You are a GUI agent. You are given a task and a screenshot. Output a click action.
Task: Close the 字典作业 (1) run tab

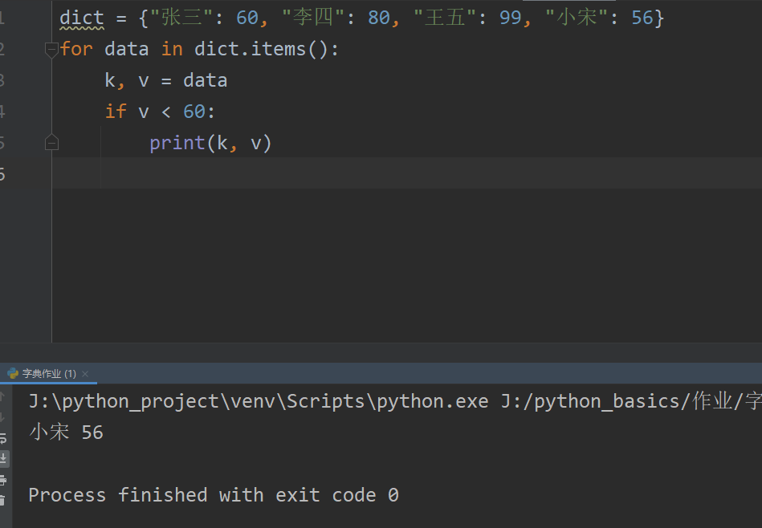click(x=85, y=374)
